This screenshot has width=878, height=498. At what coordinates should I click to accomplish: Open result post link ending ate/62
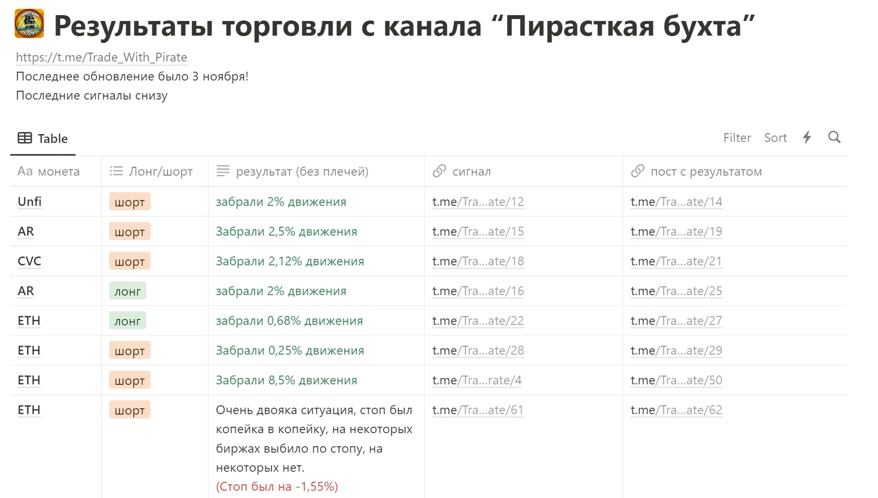point(676,410)
